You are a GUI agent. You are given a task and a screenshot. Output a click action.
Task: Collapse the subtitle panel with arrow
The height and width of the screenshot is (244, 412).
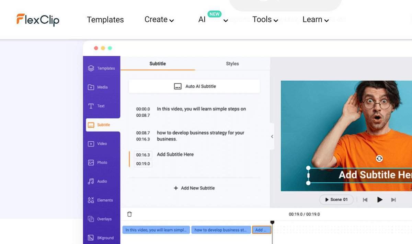(x=272, y=137)
